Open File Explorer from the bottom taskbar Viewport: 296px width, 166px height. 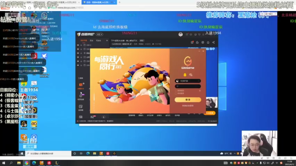(x=19, y=163)
